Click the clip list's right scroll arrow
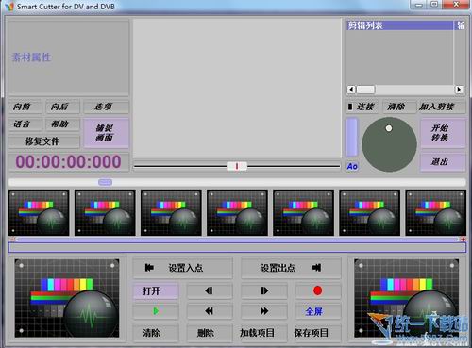The image size is (472, 348). [459, 90]
